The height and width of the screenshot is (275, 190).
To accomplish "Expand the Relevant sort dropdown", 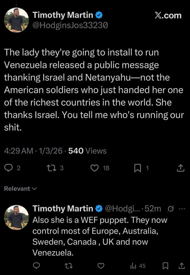I will tap(20, 189).
